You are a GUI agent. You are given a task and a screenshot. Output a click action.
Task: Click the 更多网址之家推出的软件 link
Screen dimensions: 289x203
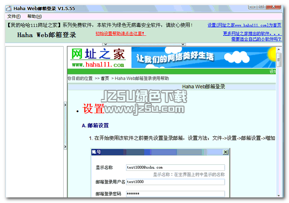coord(252,33)
